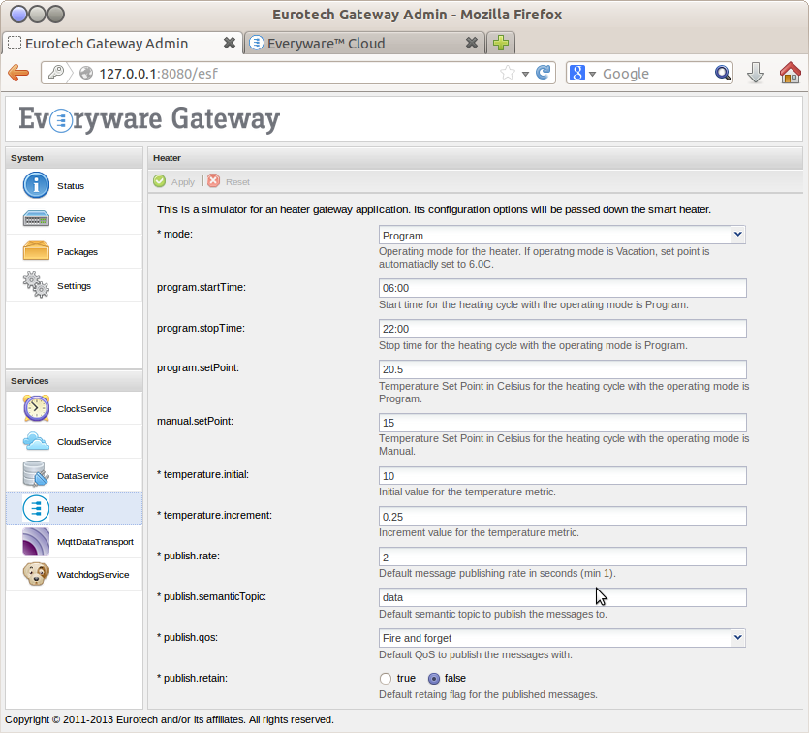809x733 pixels.
Task: Open the URL history dropdown arrow
Action: pos(525,74)
